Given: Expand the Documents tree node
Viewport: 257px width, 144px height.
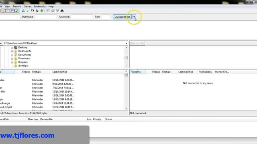Looking at the screenshot, I should (x=12, y=55).
